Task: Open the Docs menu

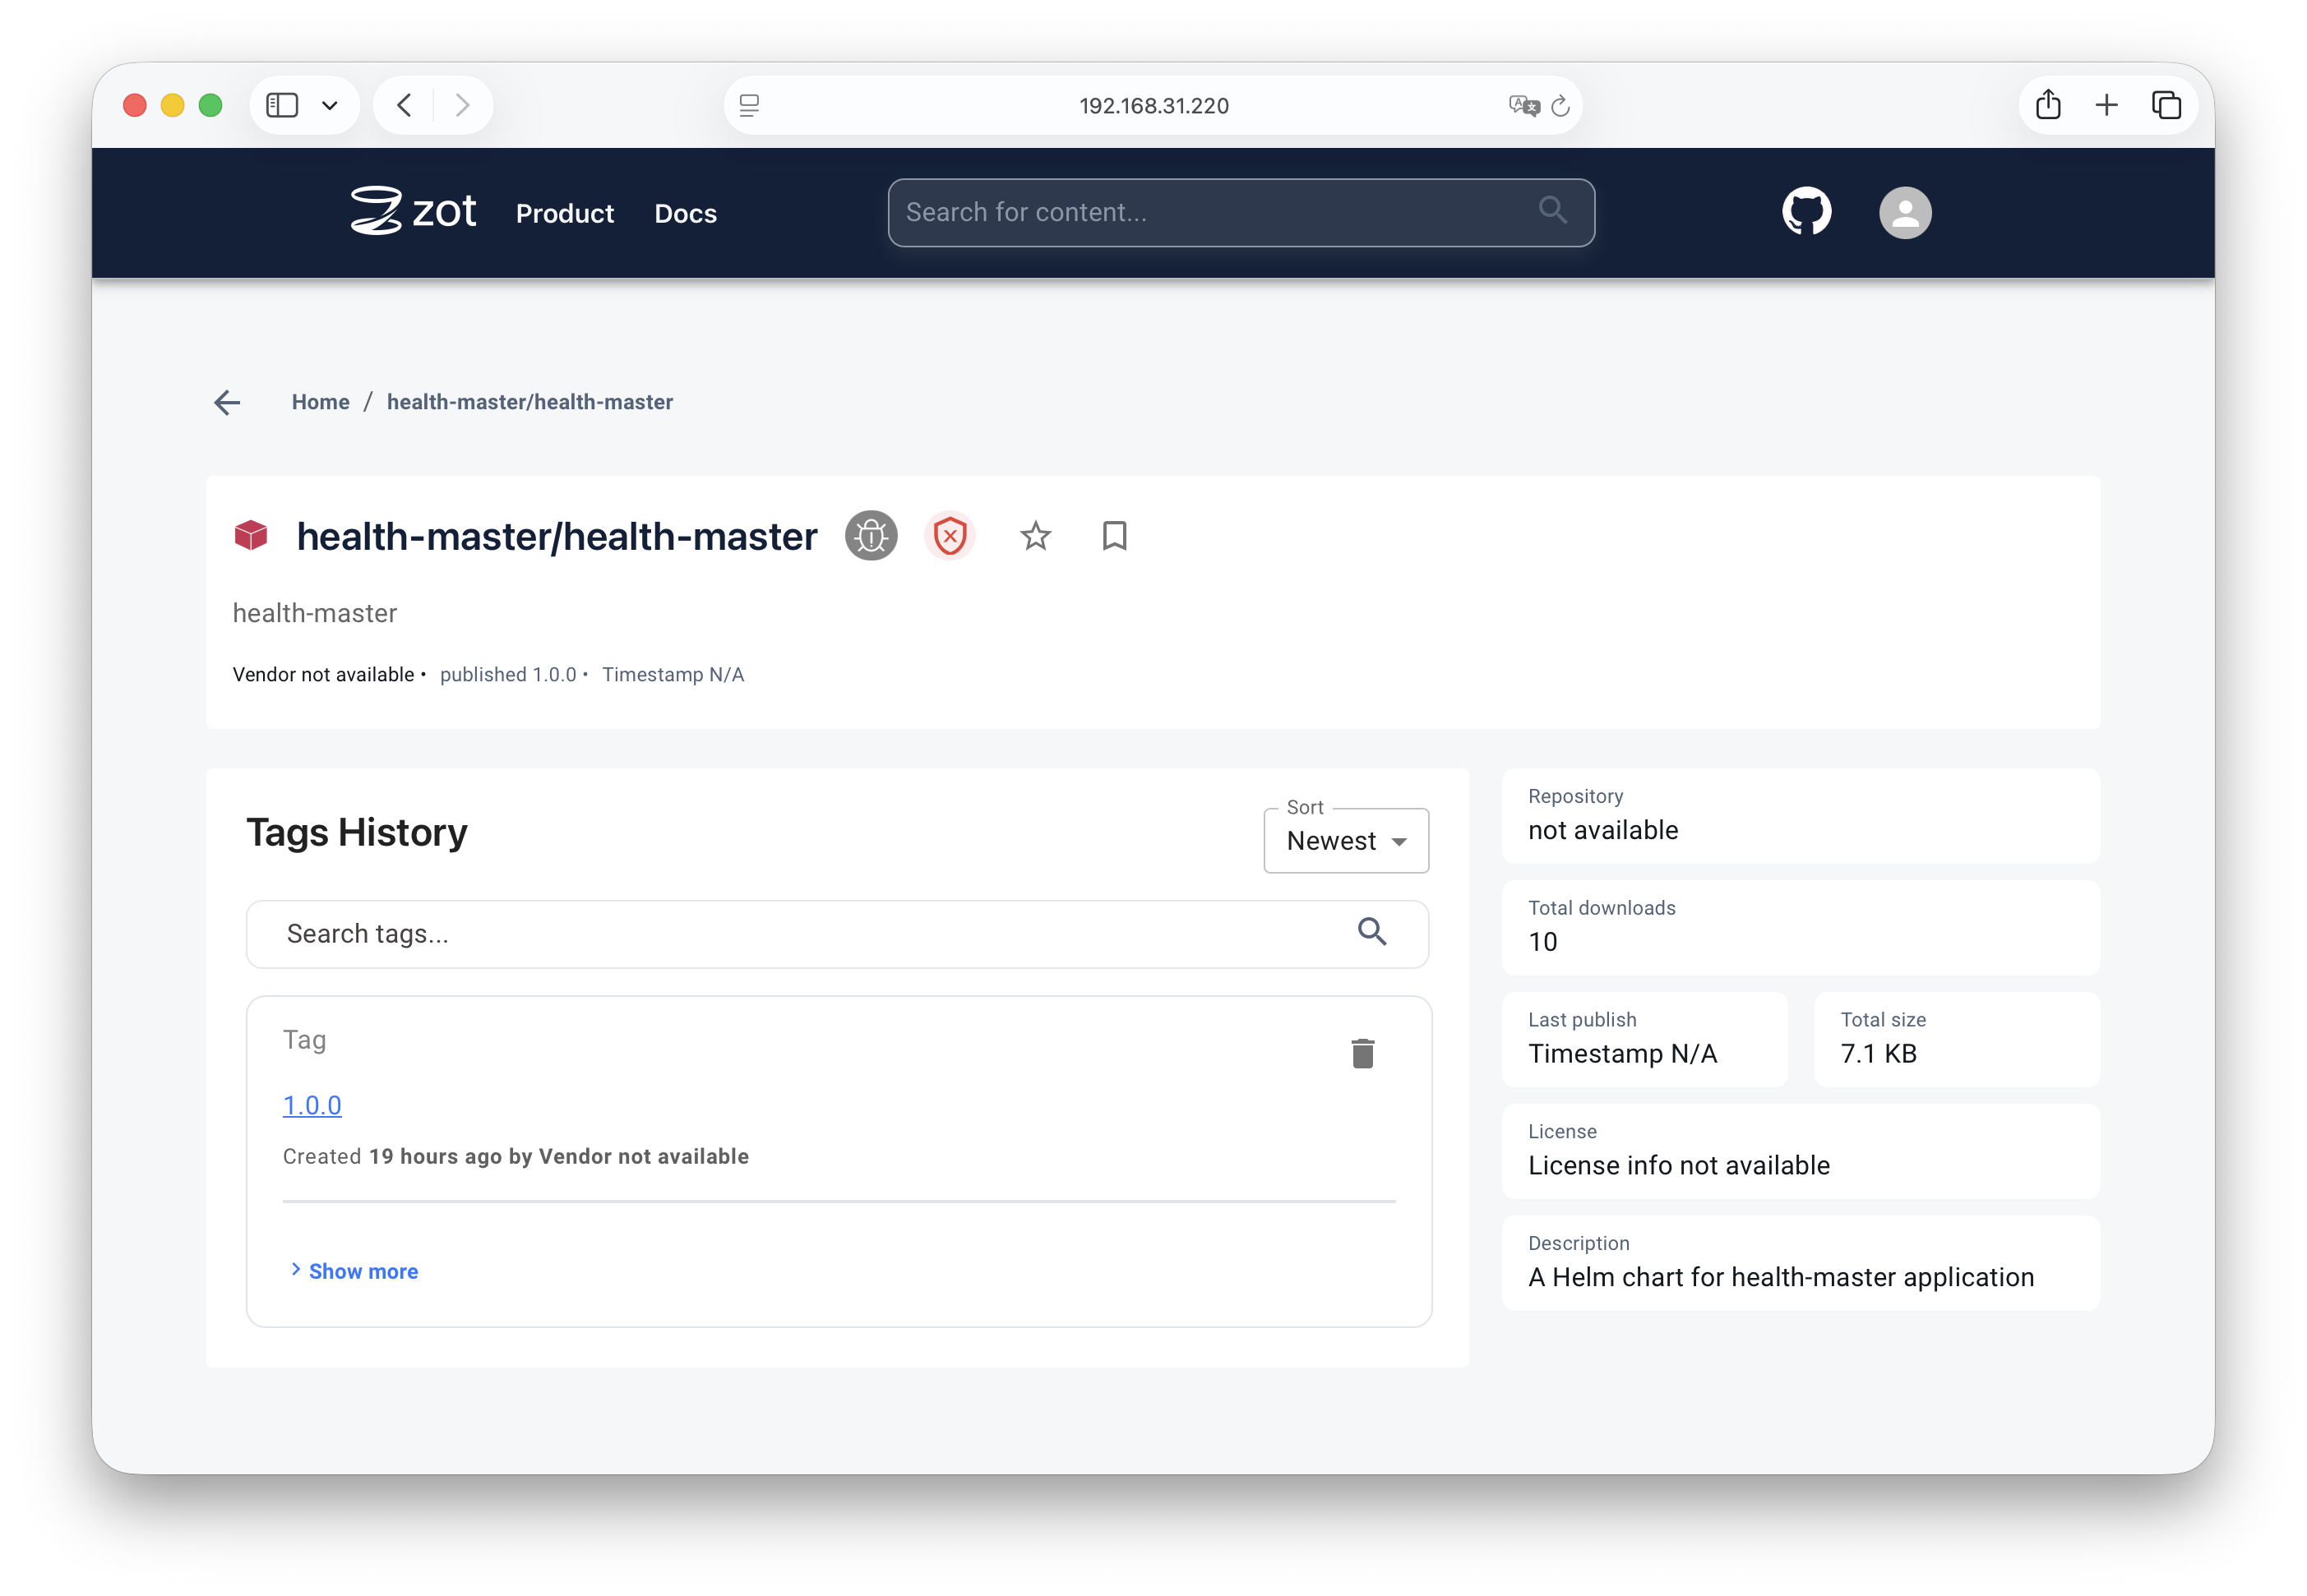Action: (684, 213)
